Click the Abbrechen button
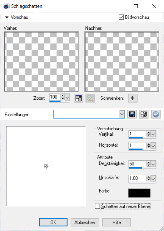 click(85, 222)
